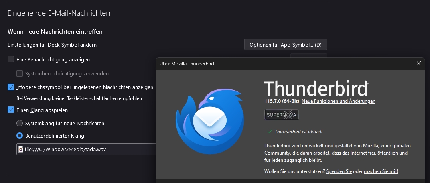Click 'Eingehende E-Mail-Nachrichten' heading
This screenshot has width=430, height=183.
pyautogui.click(x=59, y=13)
